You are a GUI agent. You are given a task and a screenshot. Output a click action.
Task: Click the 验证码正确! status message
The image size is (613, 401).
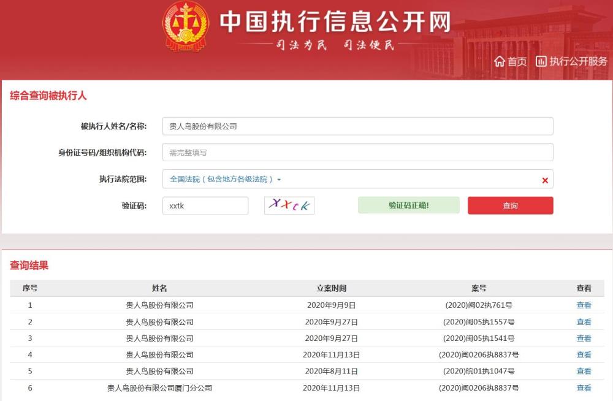pyautogui.click(x=408, y=205)
